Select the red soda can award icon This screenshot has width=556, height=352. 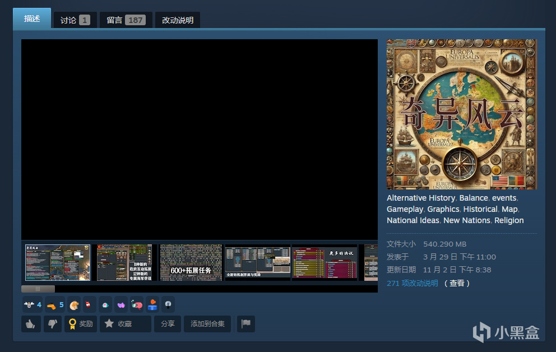[x=88, y=305]
